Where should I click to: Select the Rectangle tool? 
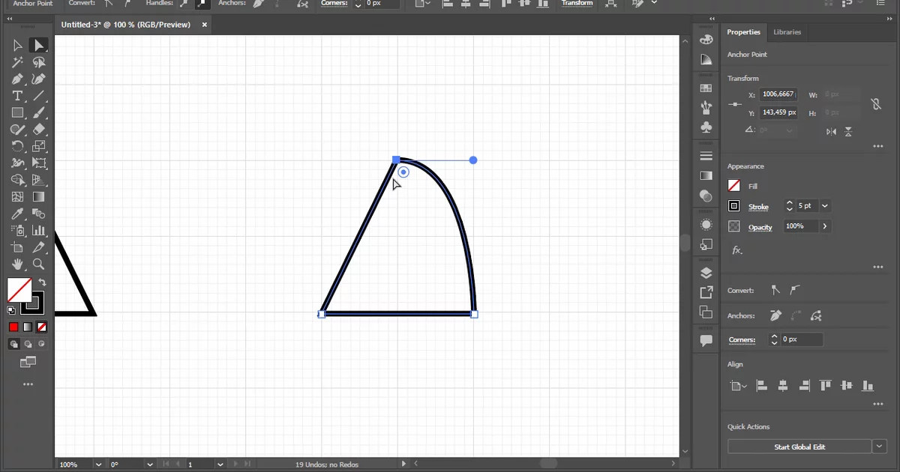point(17,113)
